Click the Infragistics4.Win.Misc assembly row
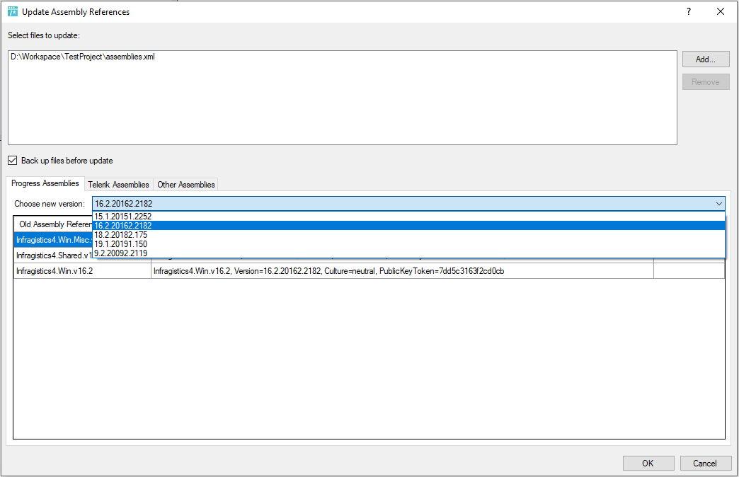 coord(53,240)
